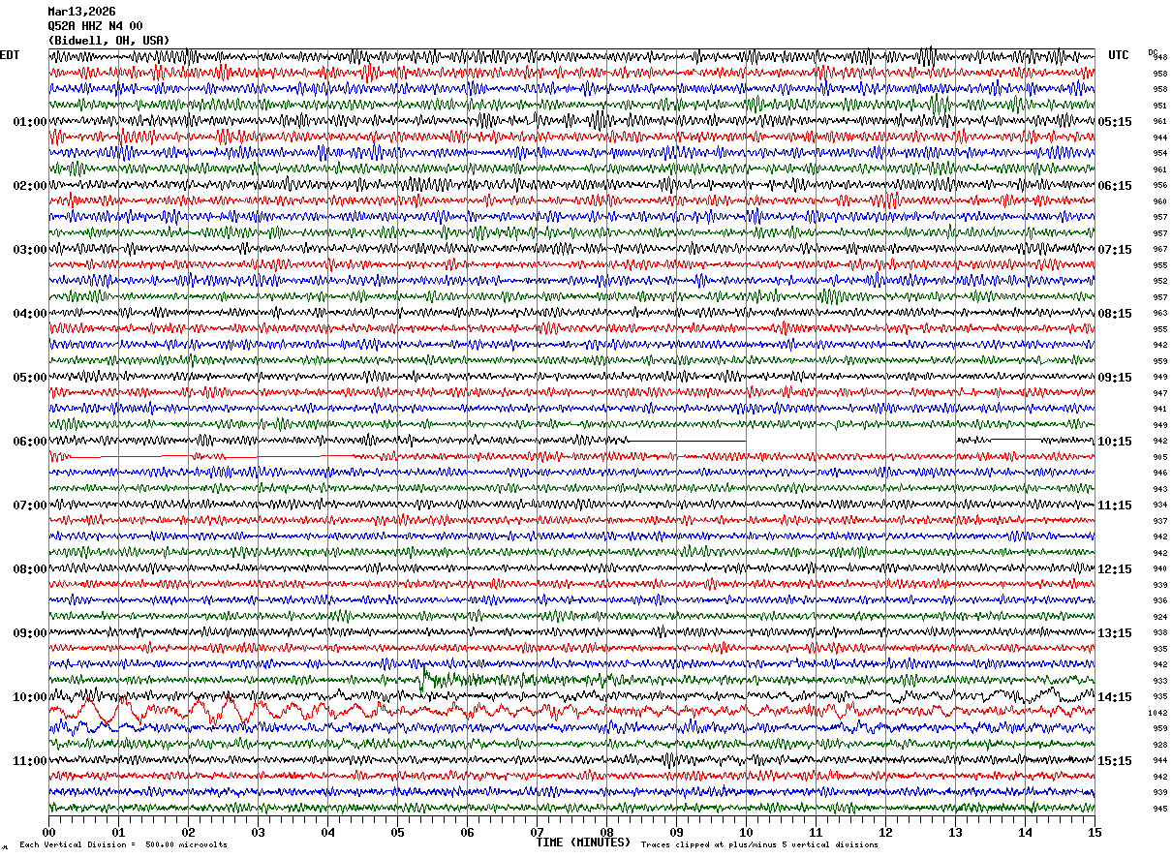Image resolution: width=1172 pixels, height=858 pixels.
Task: Click DC offset value "951"
Action: pos(1160,106)
